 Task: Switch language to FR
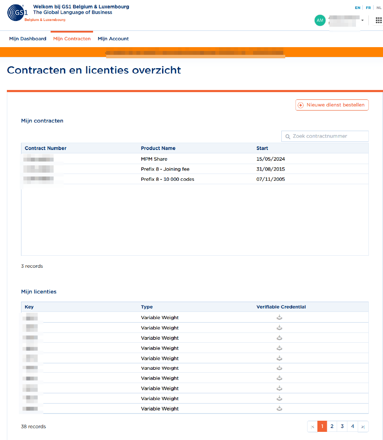click(368, 8)
